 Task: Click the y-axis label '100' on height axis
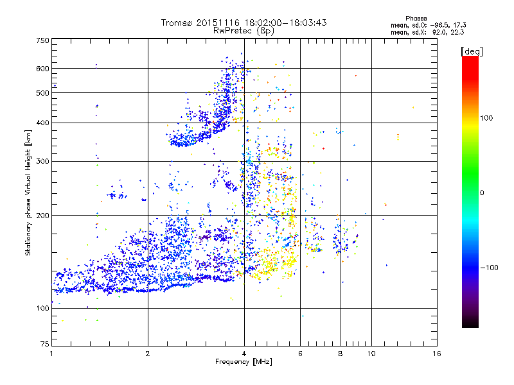tap(42, 309)
